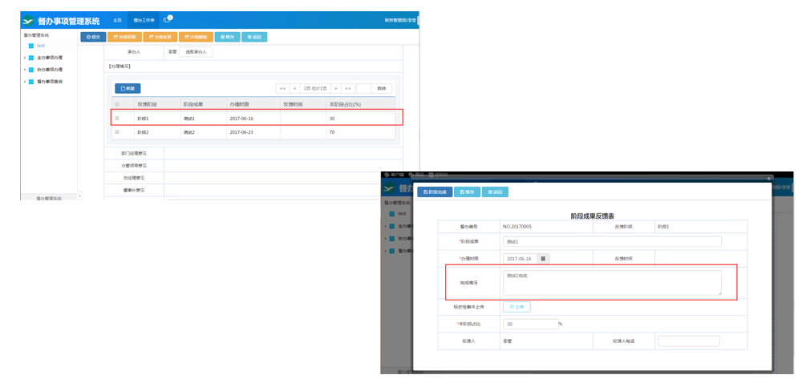This screenshot has height=383, width=802.
Task: Click the calendar icon beside 2017-06-16
Action: 543,259
